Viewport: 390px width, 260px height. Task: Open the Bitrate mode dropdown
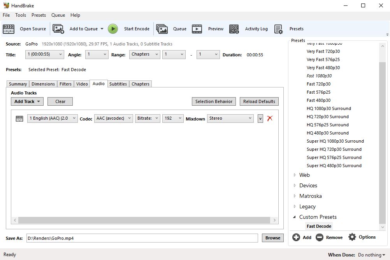pyautogui.click(x=148, y=119)
